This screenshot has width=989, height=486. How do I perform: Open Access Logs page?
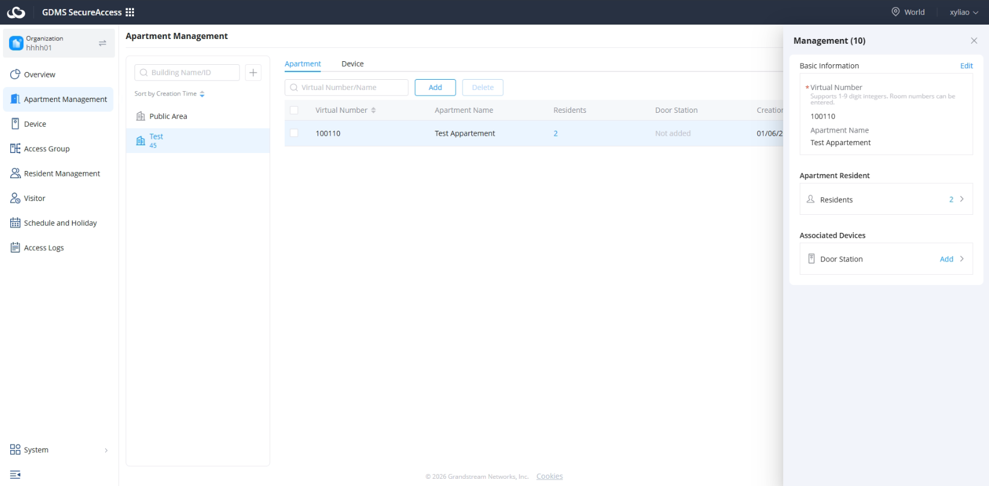58,247
